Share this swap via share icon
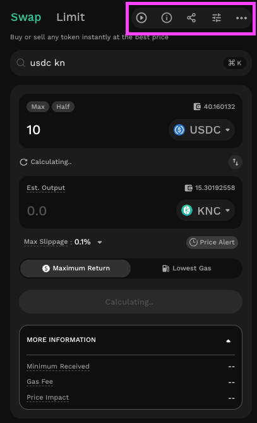This screenshot has width=257, height=423. pyautogui.click(x=191, y=18)
